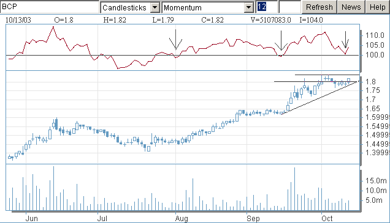Click the V=5107083.0 volume value

point(270,20)
